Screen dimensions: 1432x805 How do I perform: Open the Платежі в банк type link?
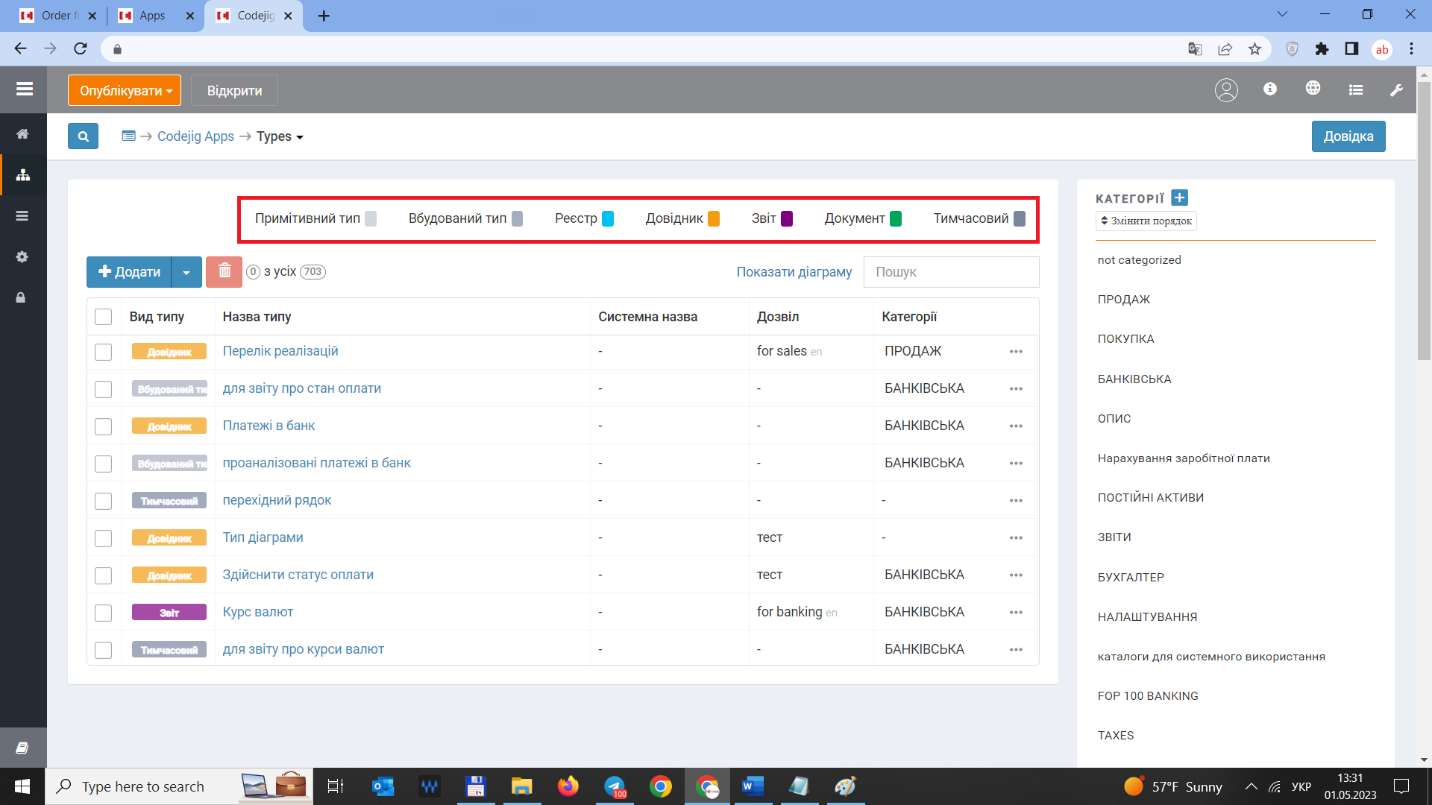click(268, 426)
